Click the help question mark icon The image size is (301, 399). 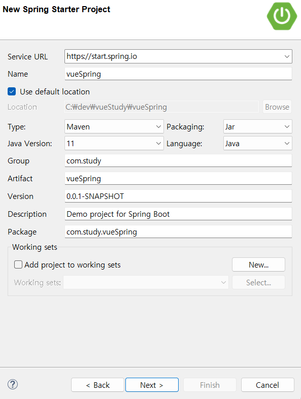[13, 384]
